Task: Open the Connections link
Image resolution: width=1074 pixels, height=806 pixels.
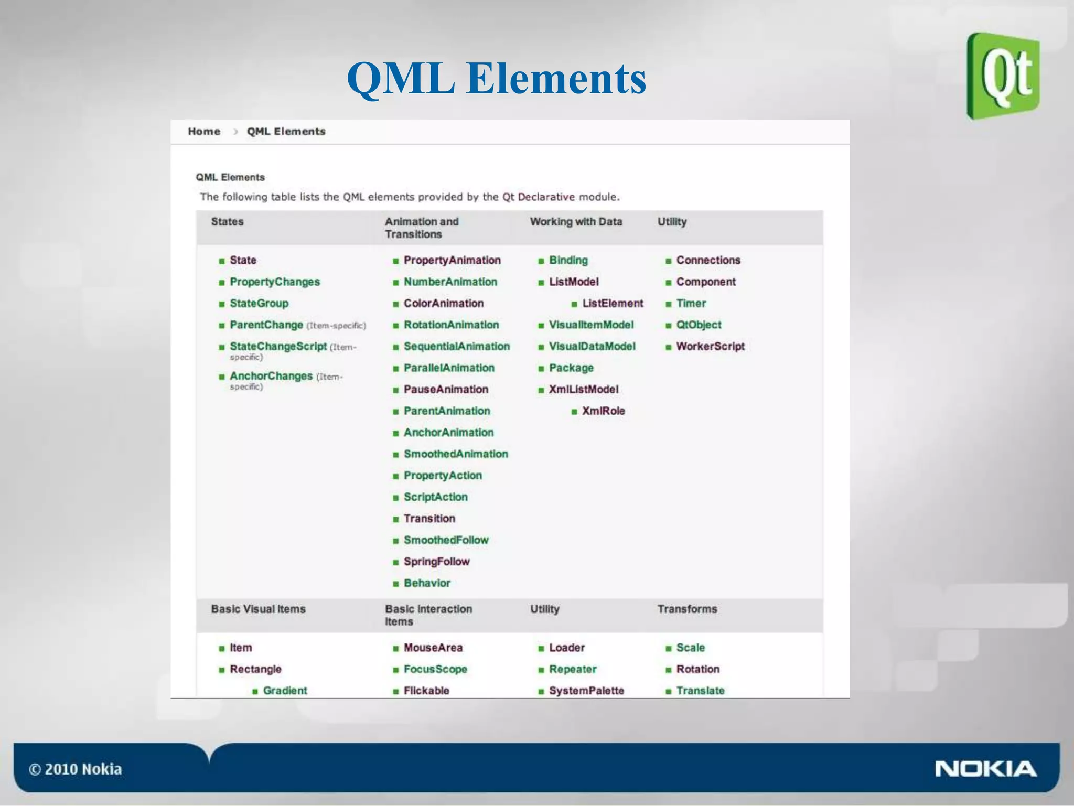Action: [708, 260]
